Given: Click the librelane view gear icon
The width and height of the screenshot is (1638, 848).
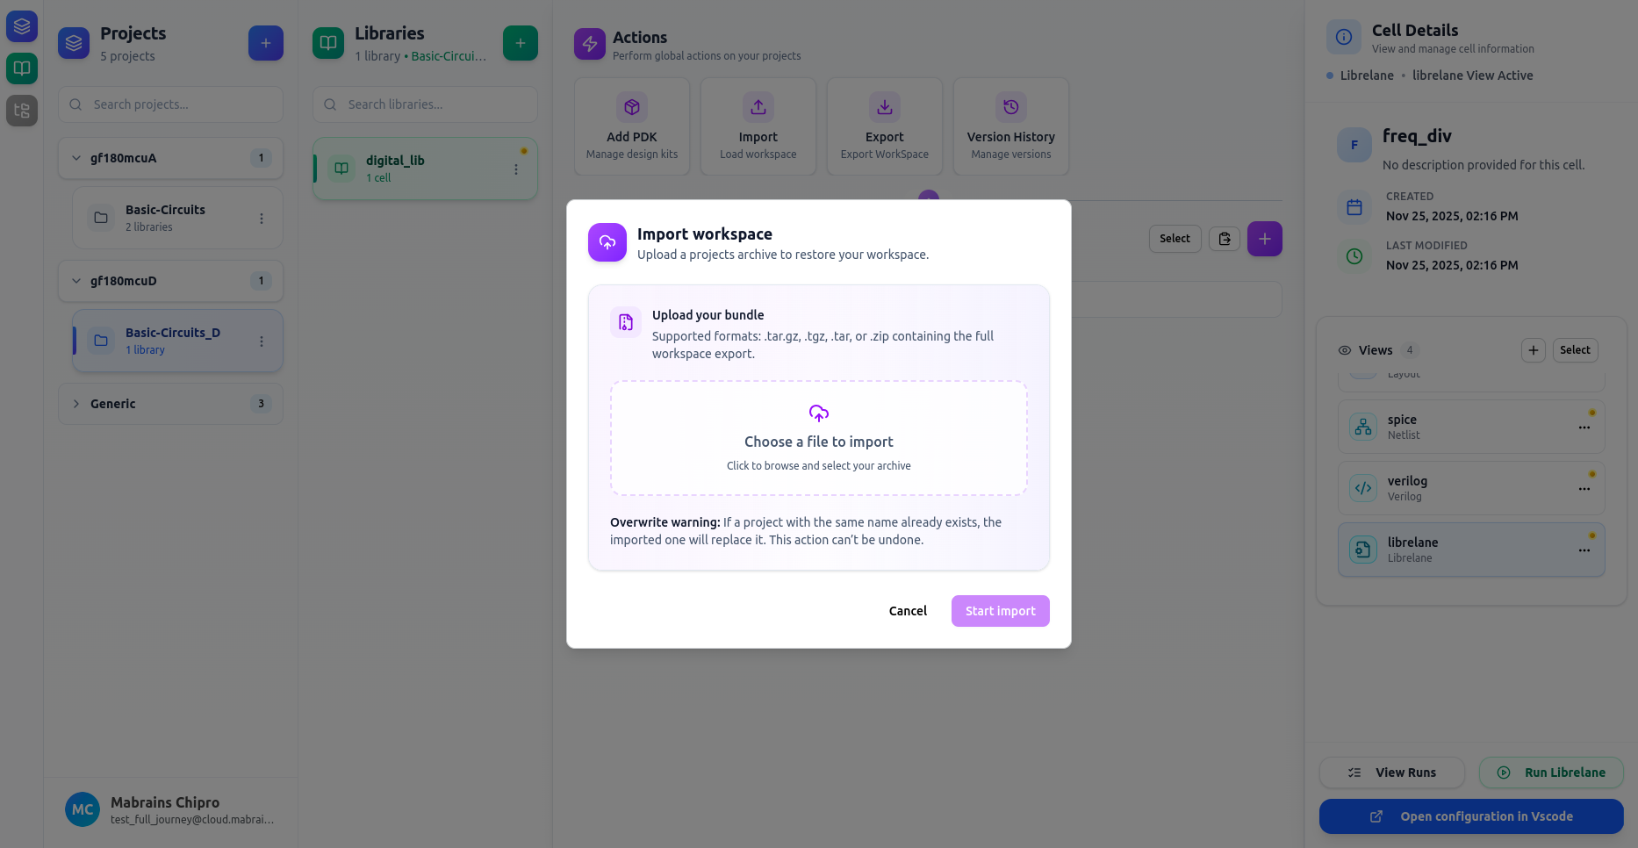Looking at the screenshot, I should pyautogui.click(x=1363, y=550).
